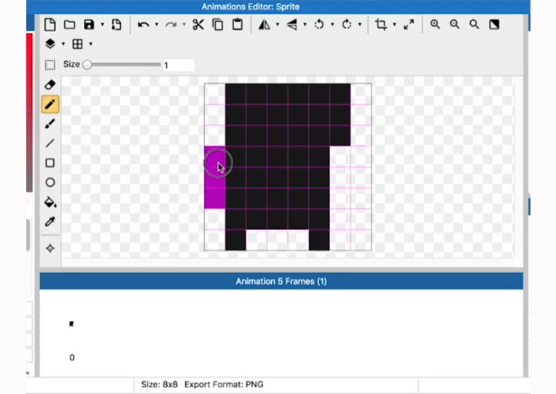Select the Pencil tool

point(50,104)
